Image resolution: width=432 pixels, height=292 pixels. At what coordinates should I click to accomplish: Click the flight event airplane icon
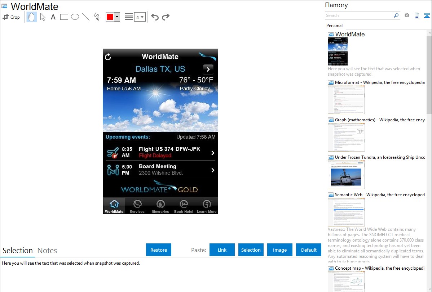pos(113,153)
